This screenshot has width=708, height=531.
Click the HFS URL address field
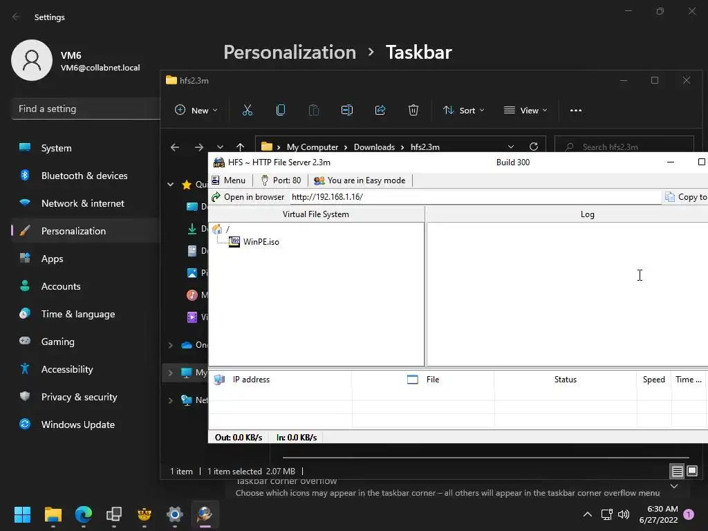(475, 197)
